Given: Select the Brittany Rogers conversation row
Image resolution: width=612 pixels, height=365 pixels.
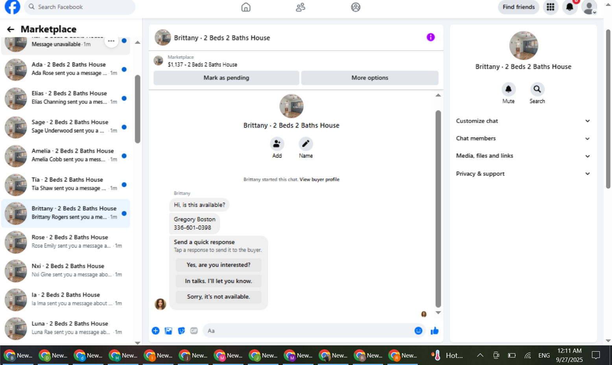Looking at the screenshot, I should tap(66, 213).
